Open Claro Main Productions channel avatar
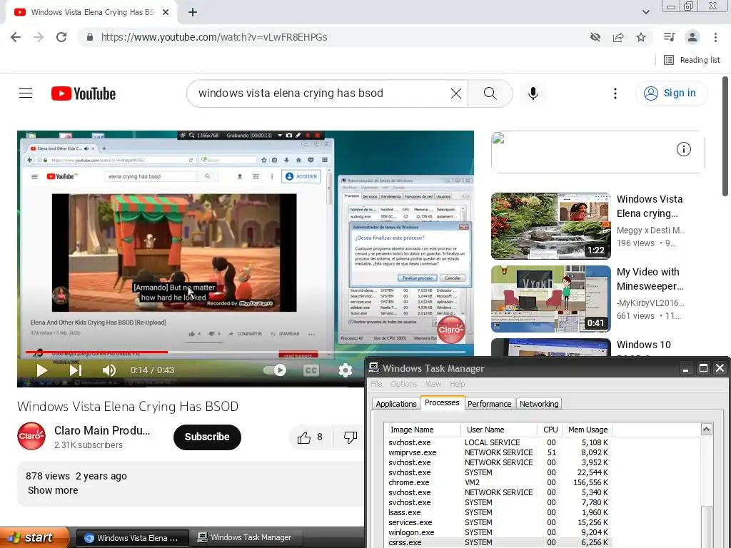731x548 pixels. point(31,436)
